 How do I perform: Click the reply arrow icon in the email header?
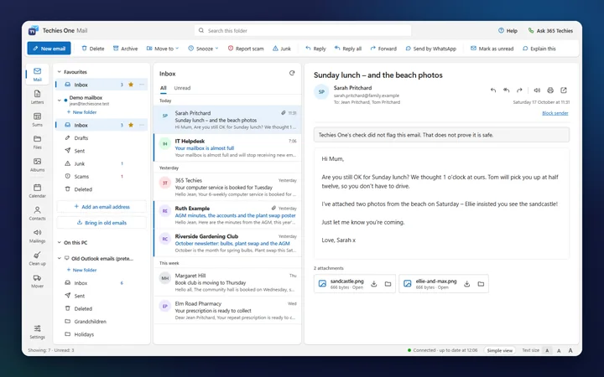(493, 90)
